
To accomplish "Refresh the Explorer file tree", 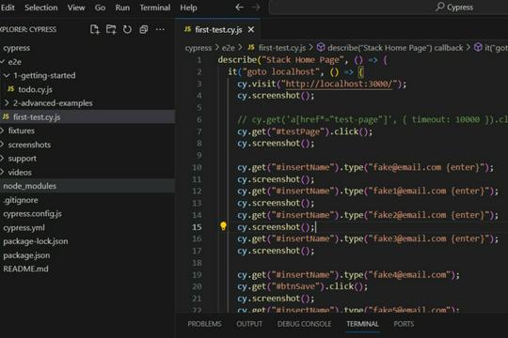I will point(127,29).
